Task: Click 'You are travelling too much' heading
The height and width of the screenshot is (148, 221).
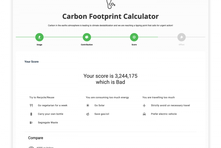Action: pos(158,97)
